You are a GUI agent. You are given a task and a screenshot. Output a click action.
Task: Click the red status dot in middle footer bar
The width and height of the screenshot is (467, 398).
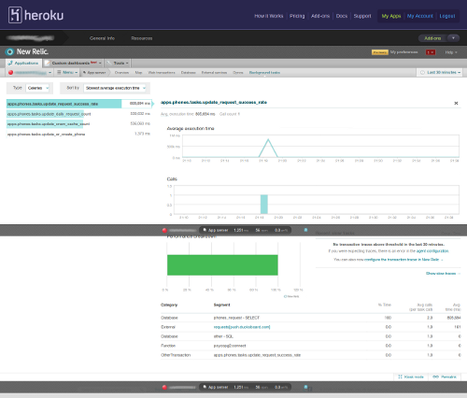point(164,230)
